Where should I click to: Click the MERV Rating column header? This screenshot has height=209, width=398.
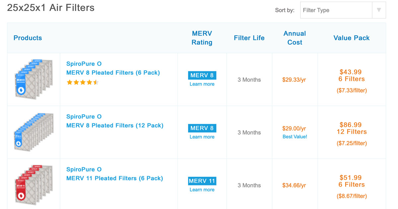[202, 38]
